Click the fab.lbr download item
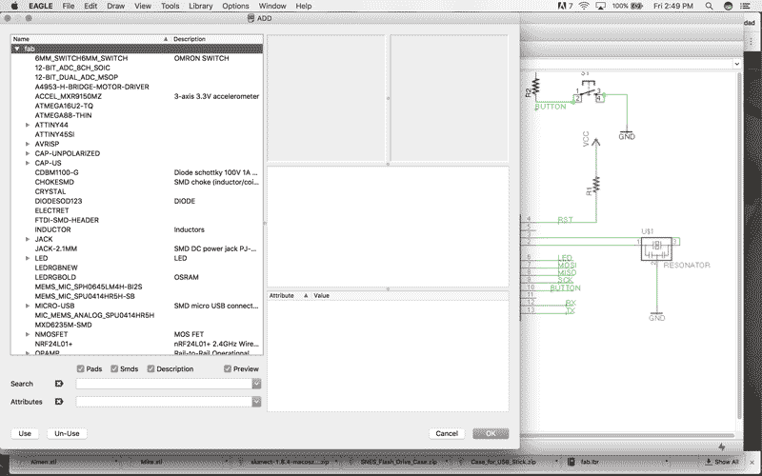762x476 pixels. 590,462
